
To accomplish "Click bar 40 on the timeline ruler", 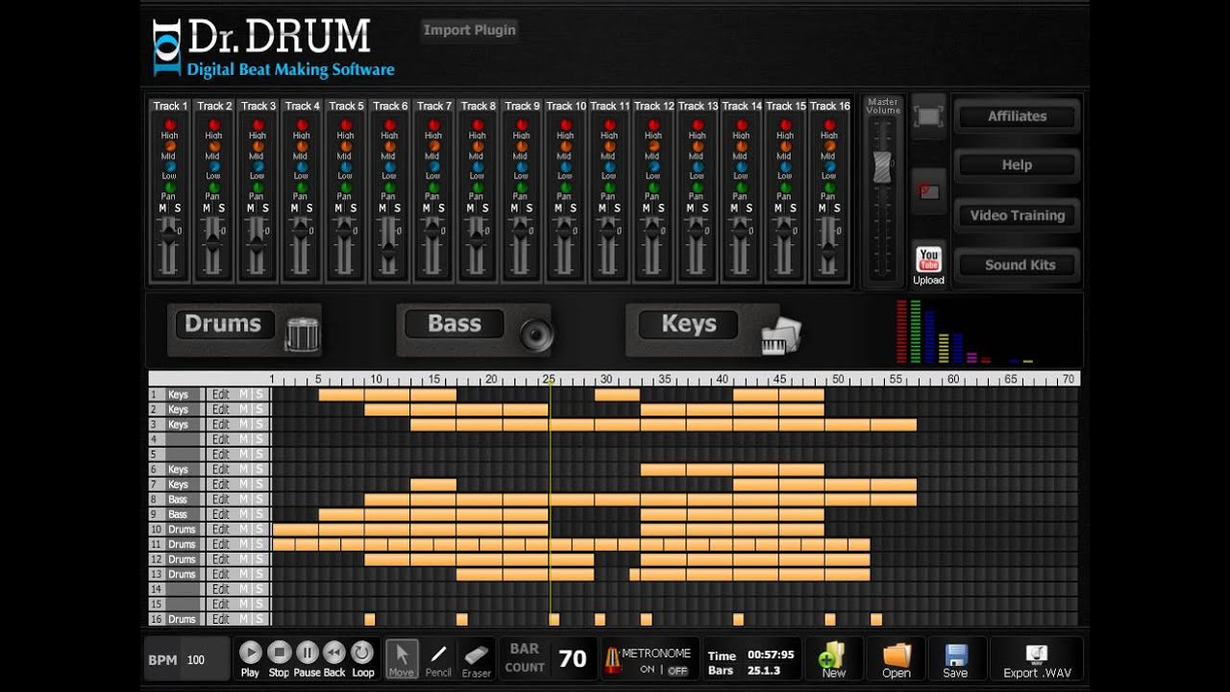I will (x=723, y=379).
